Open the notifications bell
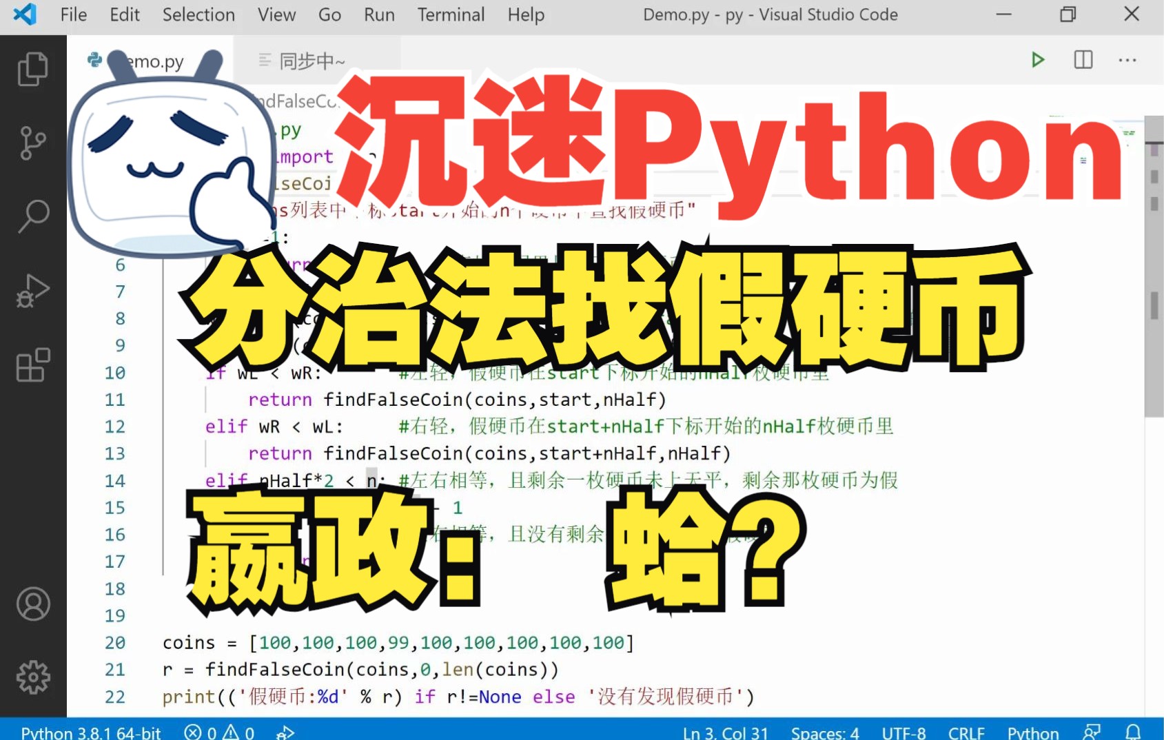 (x=1133, y=732)
